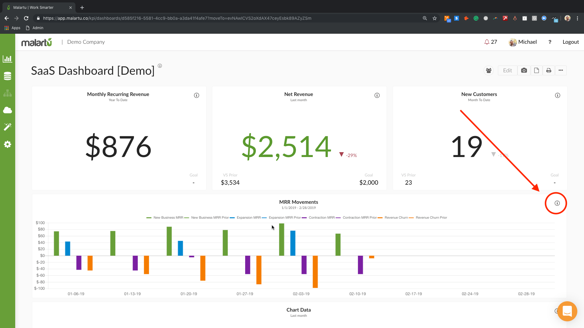
Task: Toggle Contraction MRR Prior legend item
Action: [x=356, y=217]
